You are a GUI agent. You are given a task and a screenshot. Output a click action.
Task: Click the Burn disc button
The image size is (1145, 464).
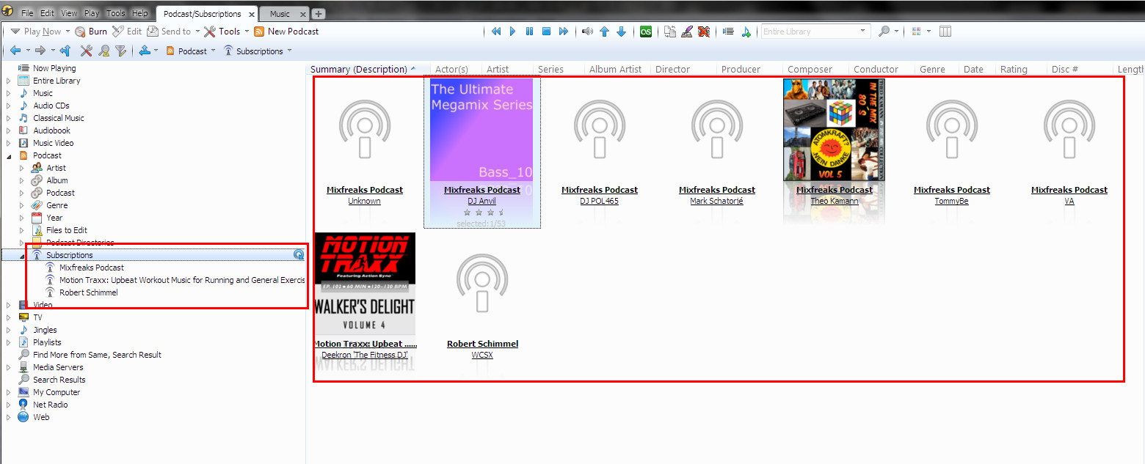91,32
